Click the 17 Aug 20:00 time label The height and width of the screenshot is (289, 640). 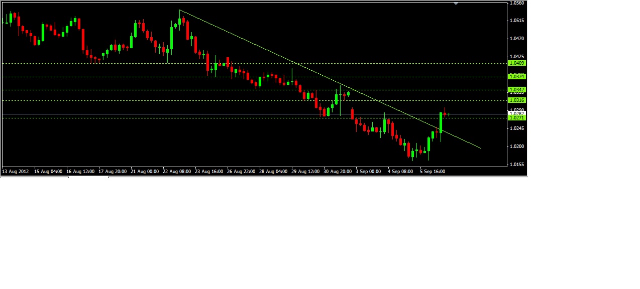tap(113, 172)
